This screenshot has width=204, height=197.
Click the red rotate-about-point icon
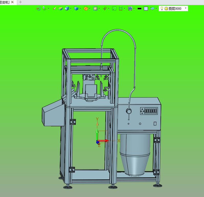105,9
